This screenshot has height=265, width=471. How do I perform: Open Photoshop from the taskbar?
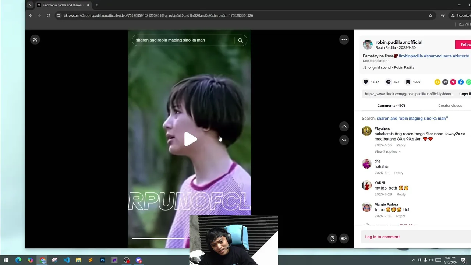tap(103, 260)
